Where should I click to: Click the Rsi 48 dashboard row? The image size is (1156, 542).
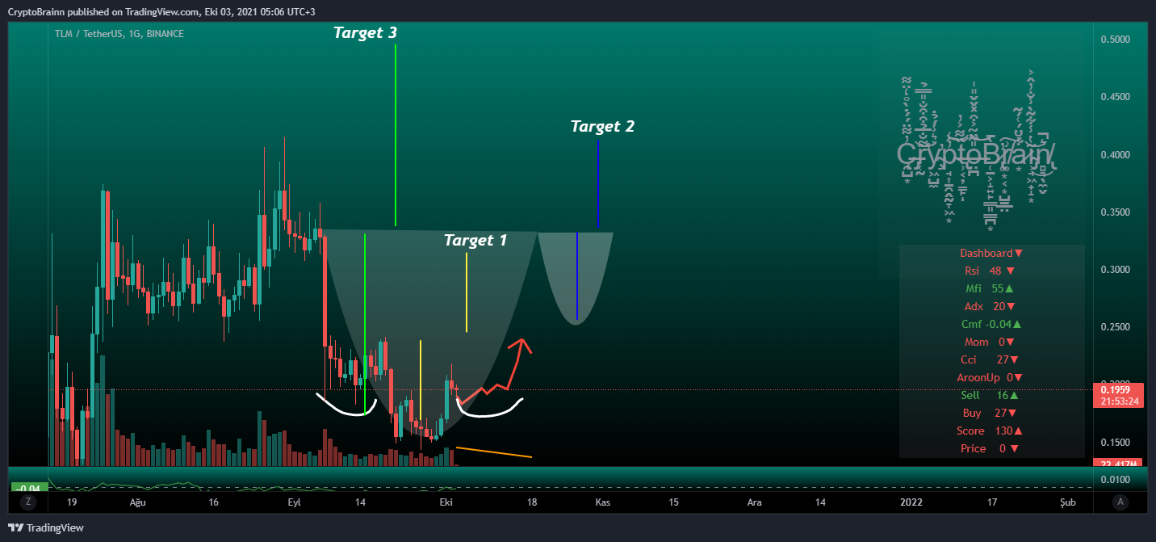tap(991, 271)
